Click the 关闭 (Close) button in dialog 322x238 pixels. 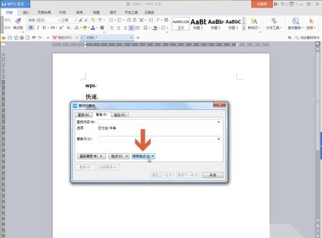(x=213, y=175)
